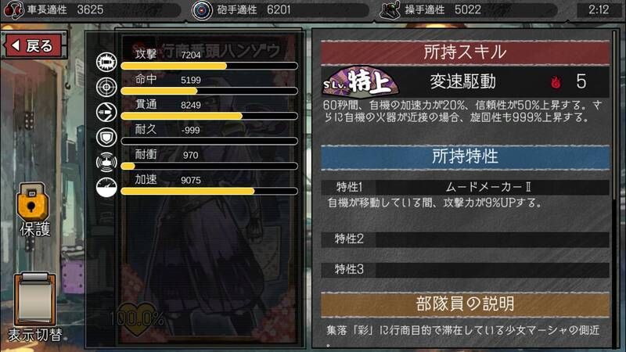Select the 耐衝 impact resistance icon
Screen dimensions: 626x352
tap(106, 162)
